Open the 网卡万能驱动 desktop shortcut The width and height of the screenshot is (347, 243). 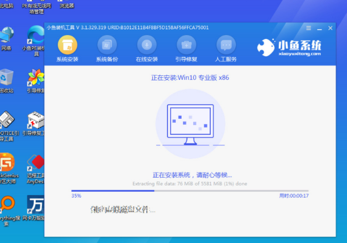(36, 204)
